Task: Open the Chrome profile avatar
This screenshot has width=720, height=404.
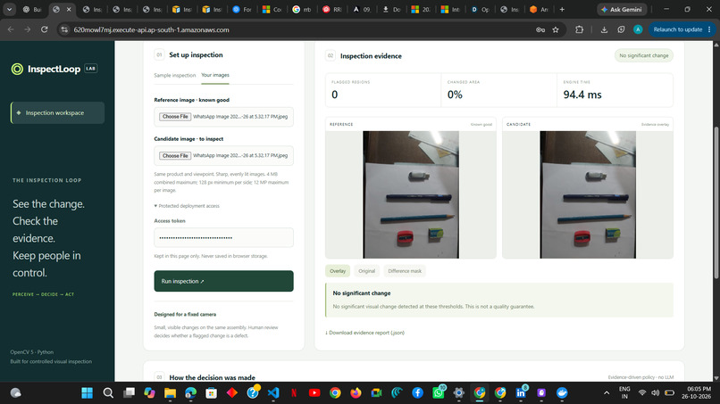Action: 638,29
